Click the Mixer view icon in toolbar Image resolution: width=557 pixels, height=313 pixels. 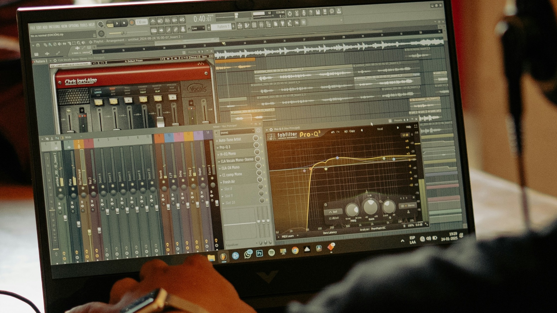coord(261,25)
